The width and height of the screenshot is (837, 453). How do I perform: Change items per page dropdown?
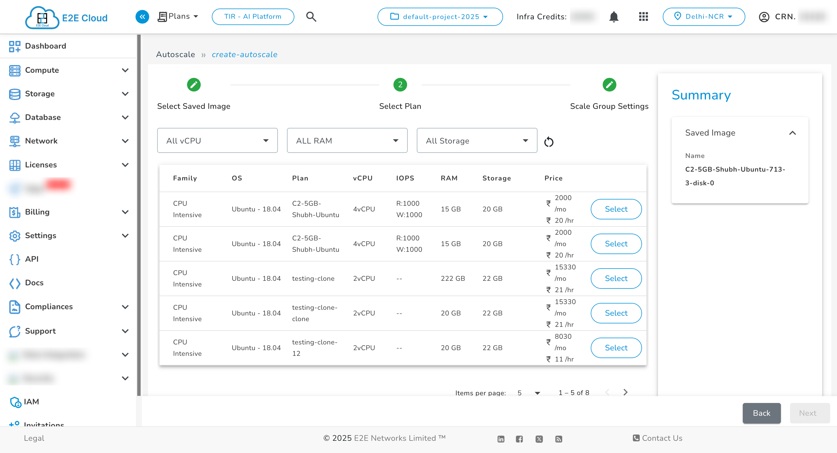click(x=528, y=393)
